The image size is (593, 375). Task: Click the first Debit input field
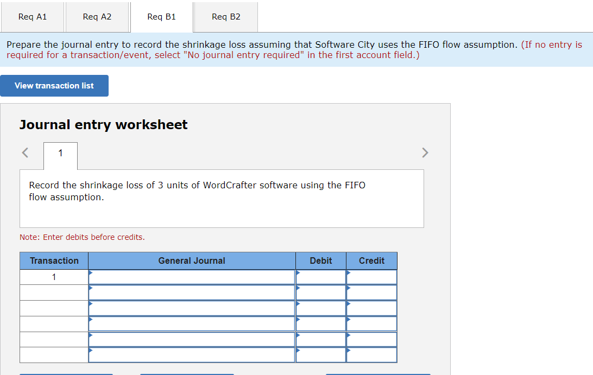tap(323, 277)
